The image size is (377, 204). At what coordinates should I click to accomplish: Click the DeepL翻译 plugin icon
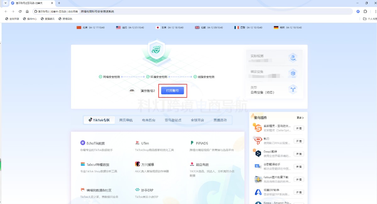coord(258,153)
